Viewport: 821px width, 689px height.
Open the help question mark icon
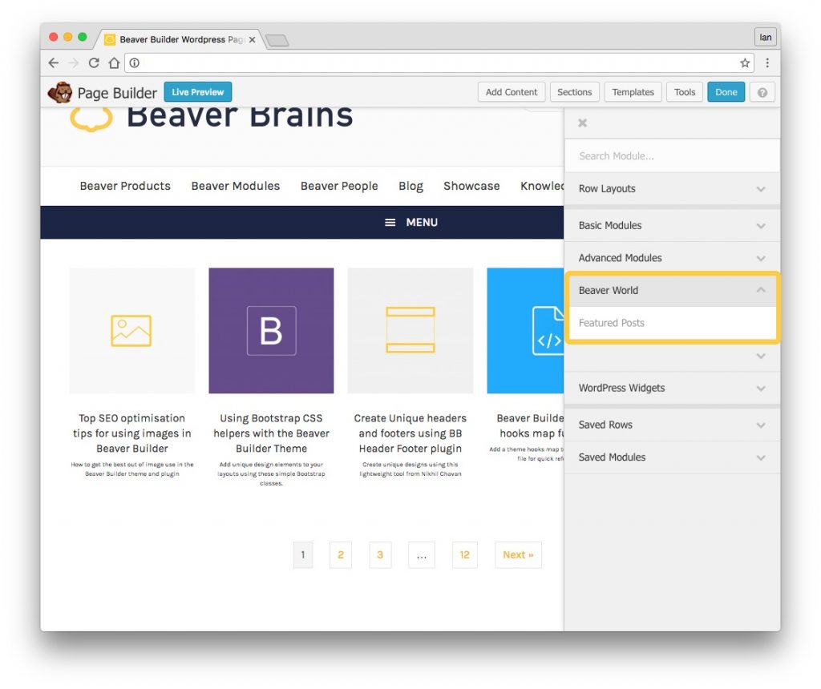(x=762, y=91)
